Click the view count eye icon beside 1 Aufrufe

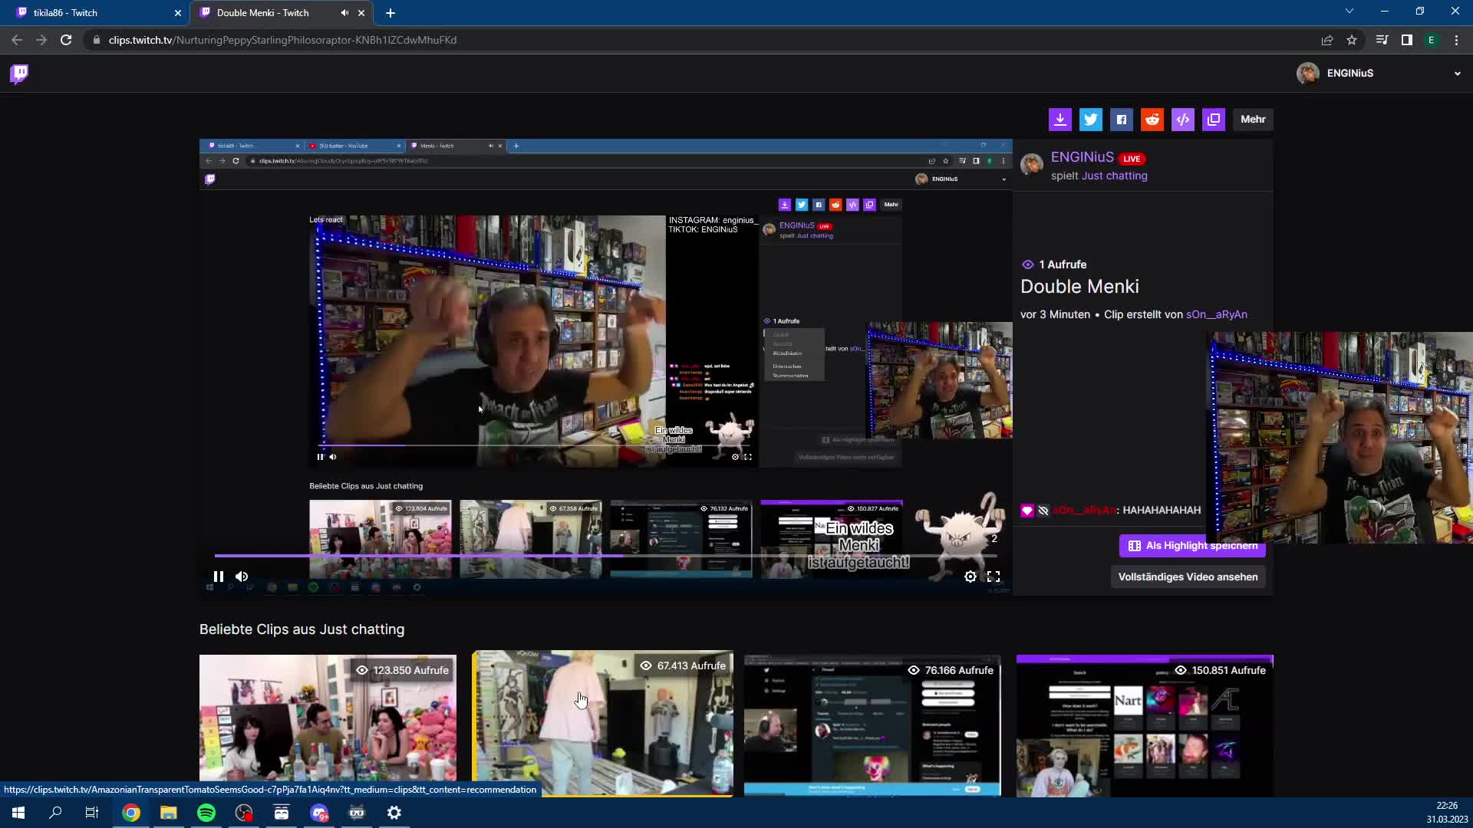[x=1028, y=264]
